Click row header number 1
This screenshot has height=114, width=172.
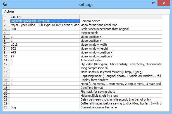click(6, 21)
